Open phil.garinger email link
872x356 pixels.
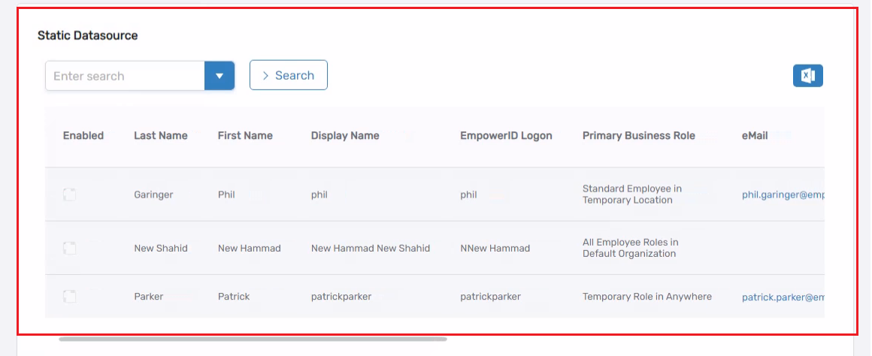(x=783, y=195)
